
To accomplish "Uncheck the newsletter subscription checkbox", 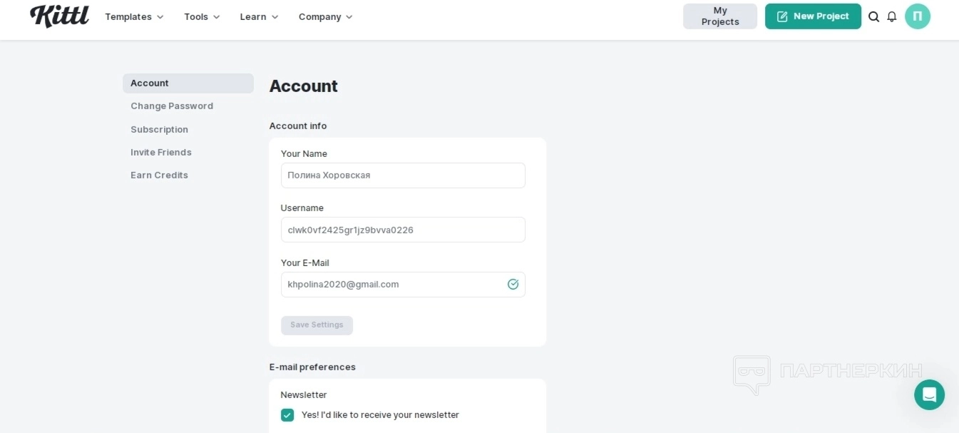I will click(287, 415).
